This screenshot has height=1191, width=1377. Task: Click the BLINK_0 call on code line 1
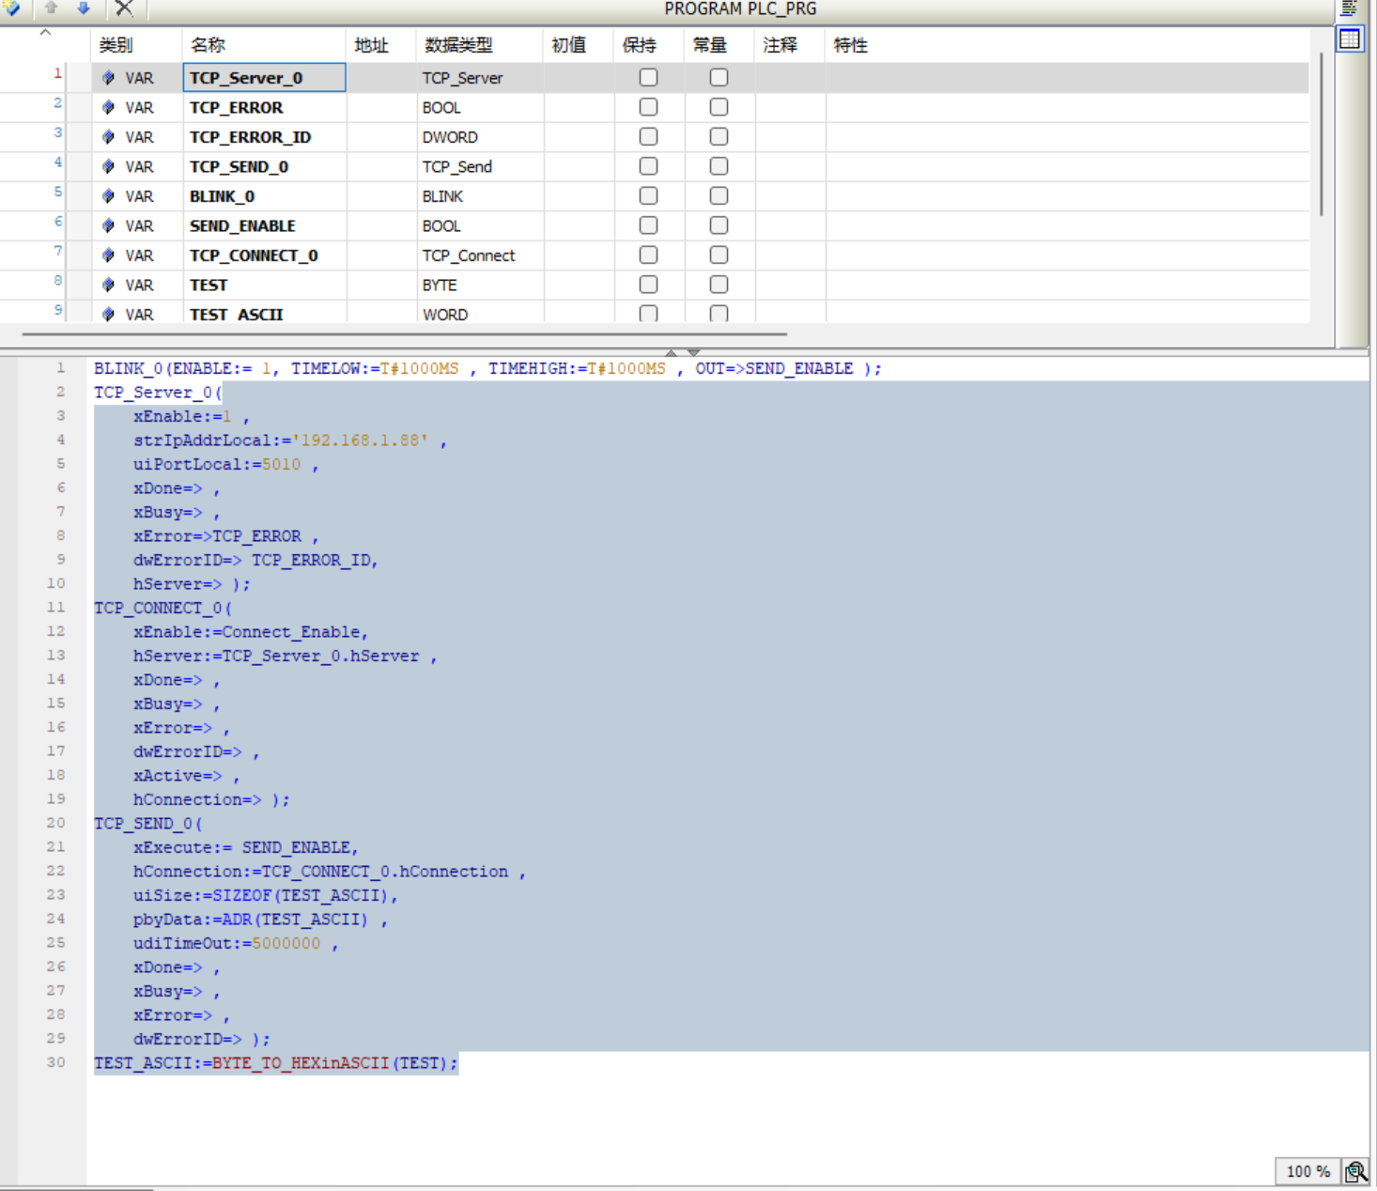coord(487,368)
